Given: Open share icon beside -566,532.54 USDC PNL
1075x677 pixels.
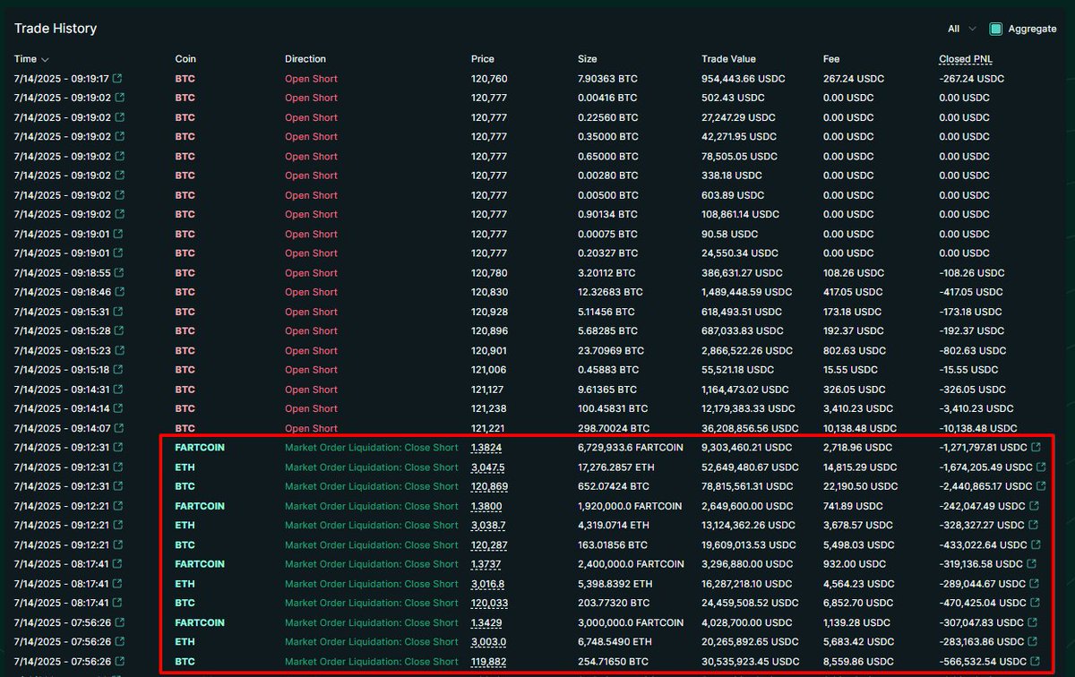Looking at the screenshot, I should [x=1035, y=661].
